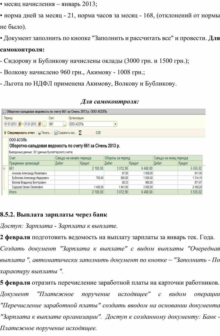
Task: Open account picker next to 661
Action: click(64, 124)
